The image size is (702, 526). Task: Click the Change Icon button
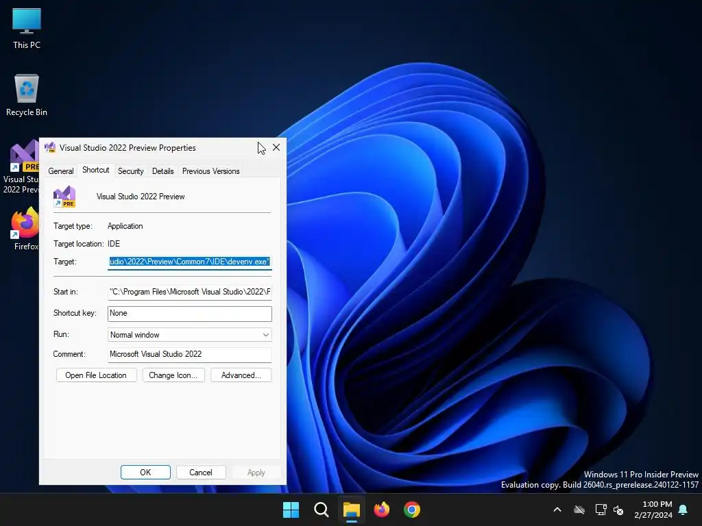[x=173, y=375]
